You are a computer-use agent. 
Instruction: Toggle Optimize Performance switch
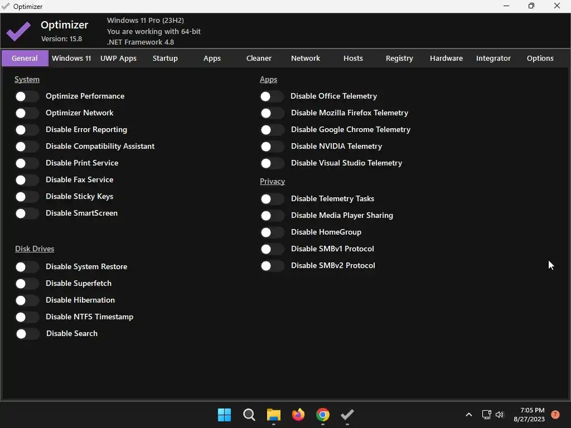[x=27, y=96]
